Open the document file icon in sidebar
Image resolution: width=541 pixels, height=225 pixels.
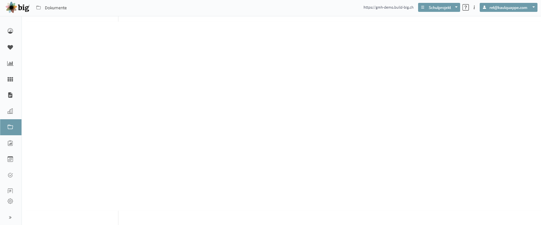[x=10, y=95]
